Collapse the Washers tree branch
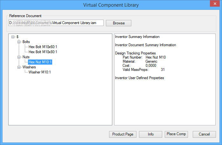 coord(19,67)
